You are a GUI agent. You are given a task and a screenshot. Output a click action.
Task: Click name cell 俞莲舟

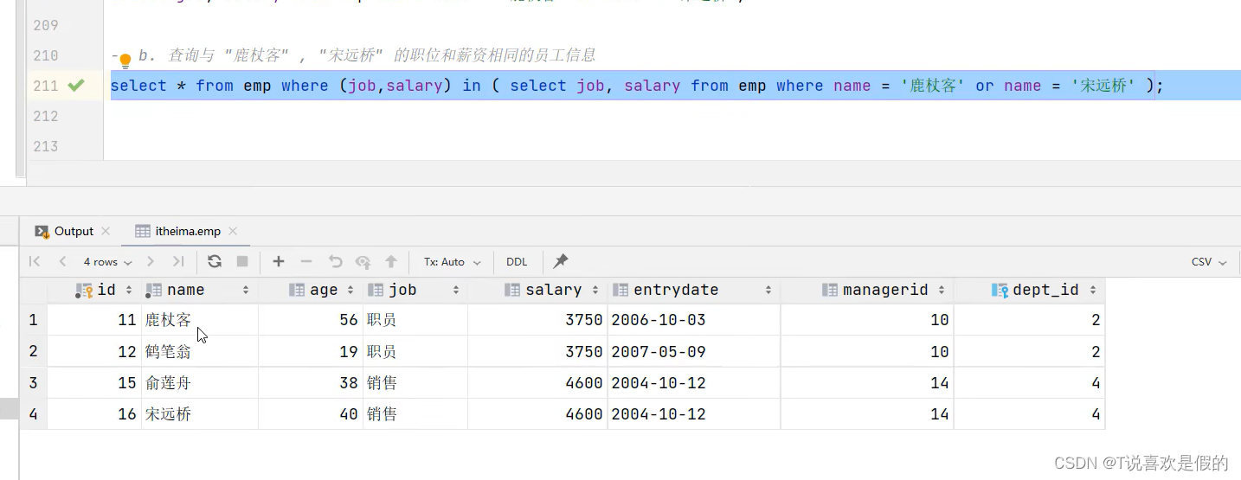click(200, 383)
